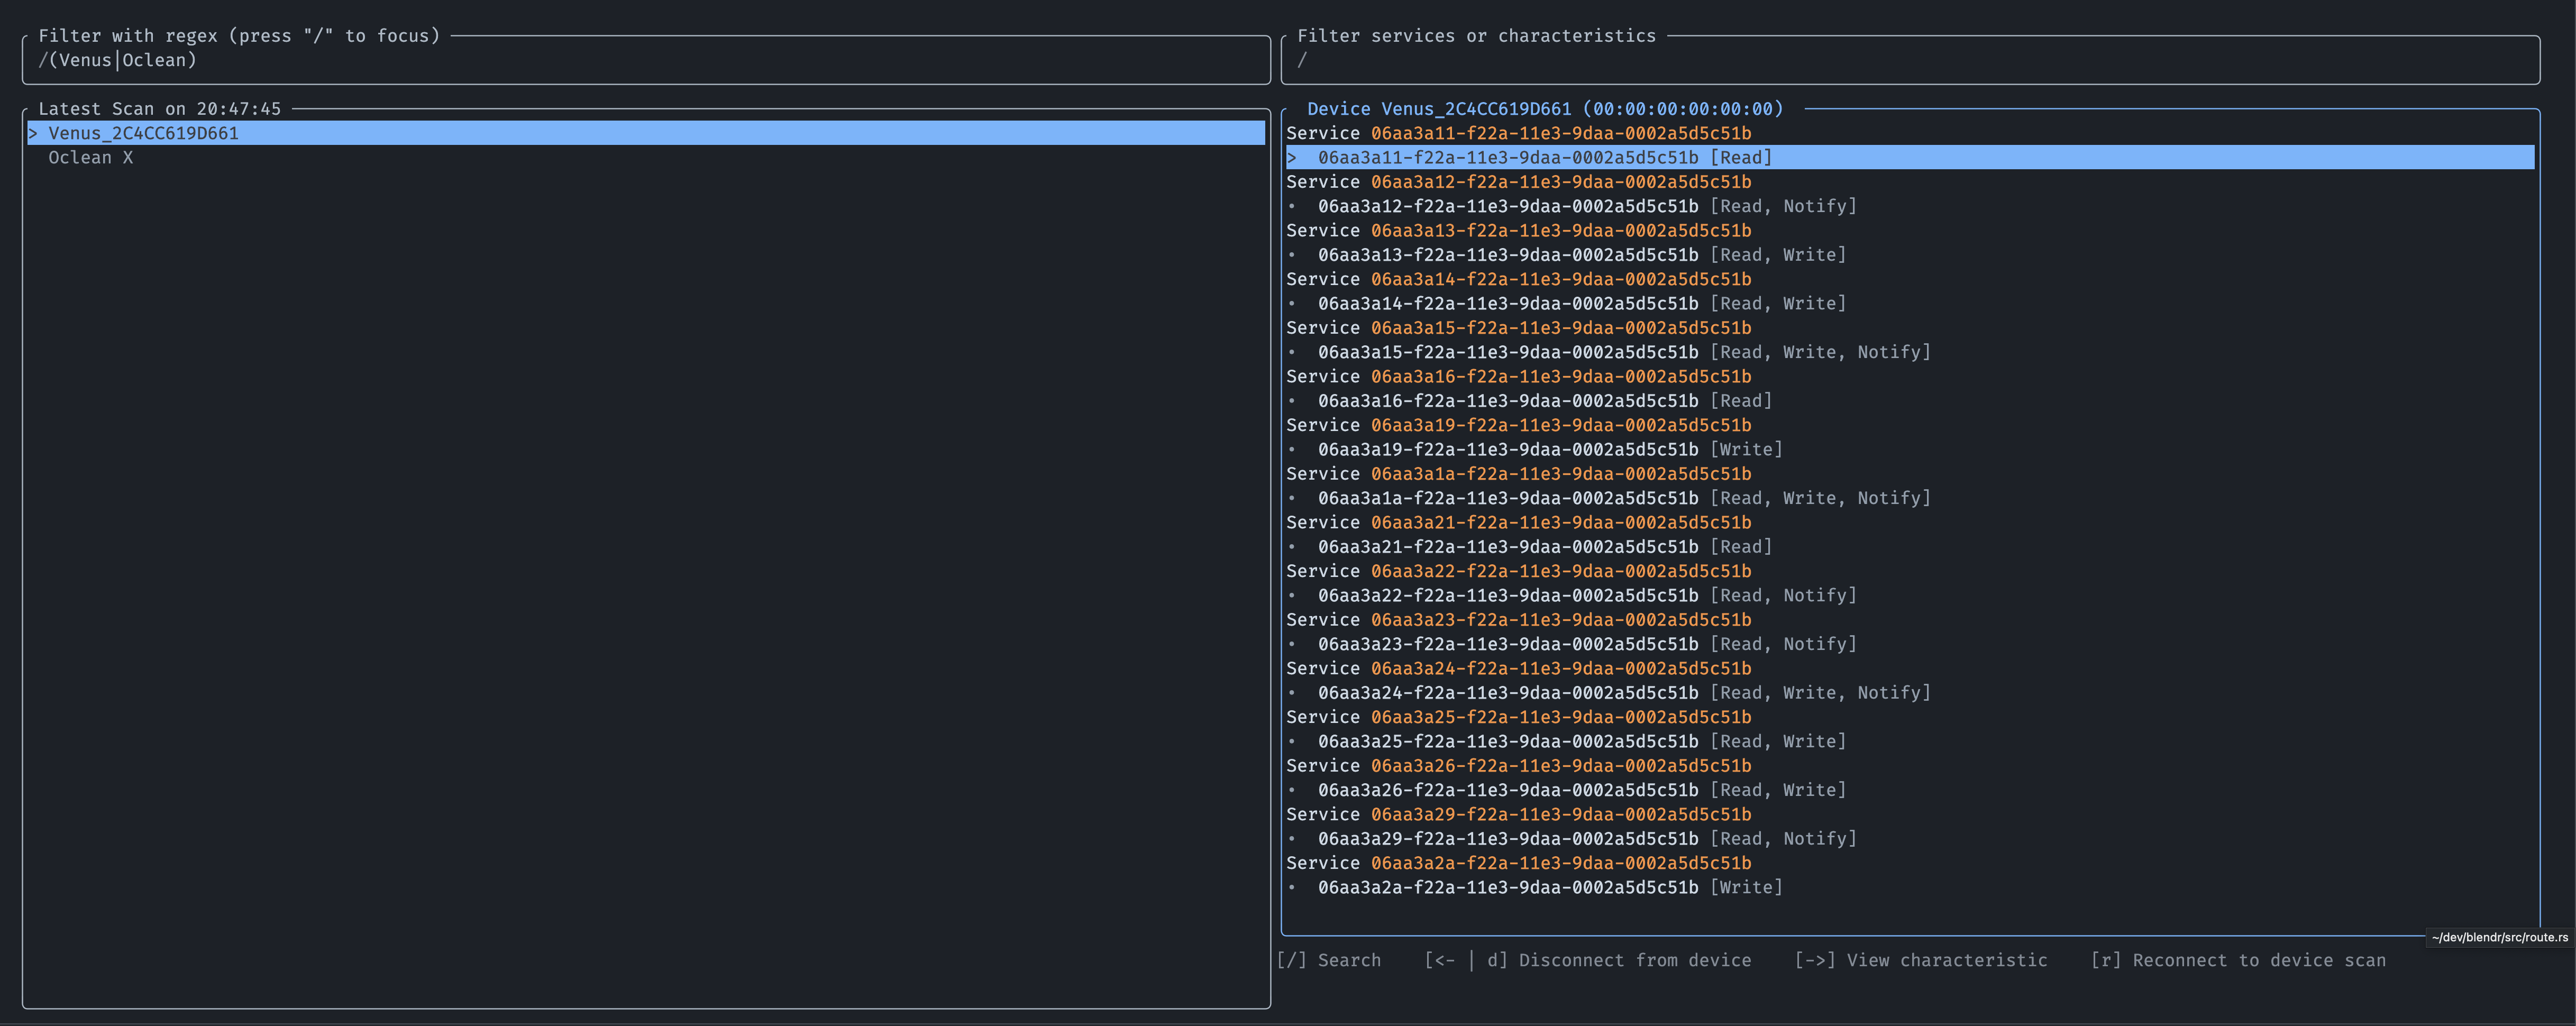This screenshot has width=2576, height=1026.
Task: Focus the services or characteristics filter field
Action: pyautogui.click(x=1910, y=60)
